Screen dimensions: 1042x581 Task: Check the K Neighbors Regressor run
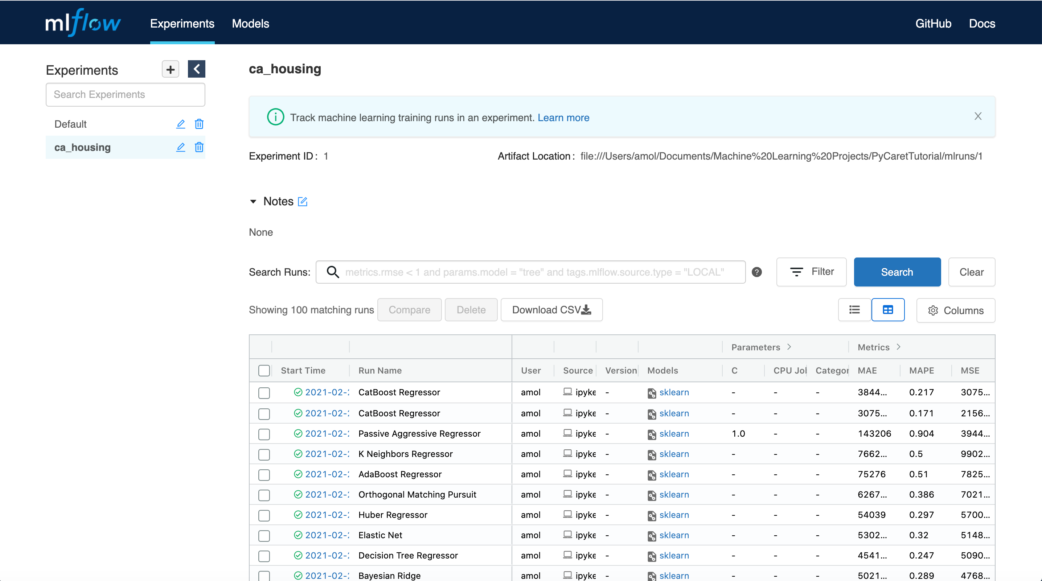point(264,454)
